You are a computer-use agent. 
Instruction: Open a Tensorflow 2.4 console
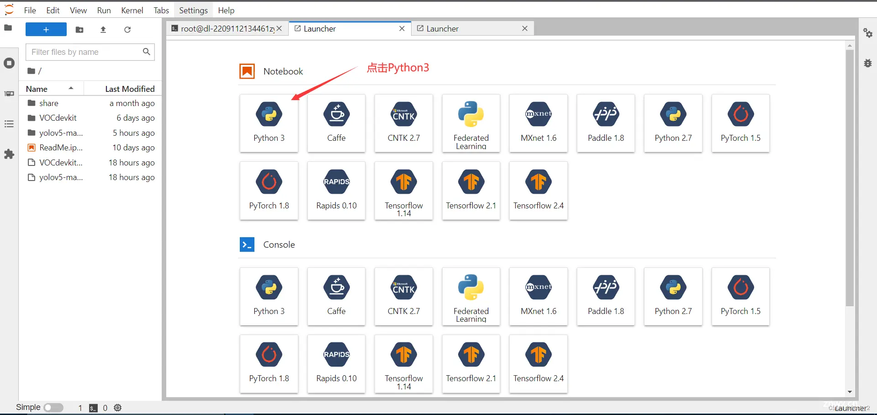click(539, 364)
